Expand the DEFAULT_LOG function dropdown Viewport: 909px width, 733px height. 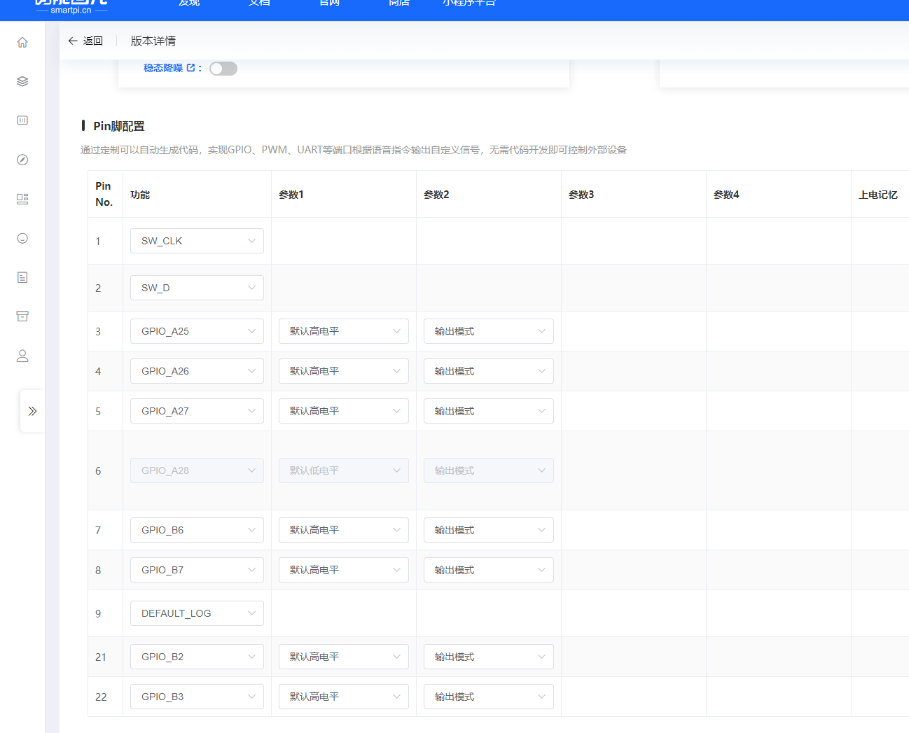click(197, 613)
